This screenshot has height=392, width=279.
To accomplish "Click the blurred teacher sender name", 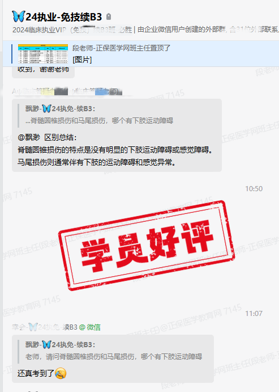I will [x=67, y=91].
